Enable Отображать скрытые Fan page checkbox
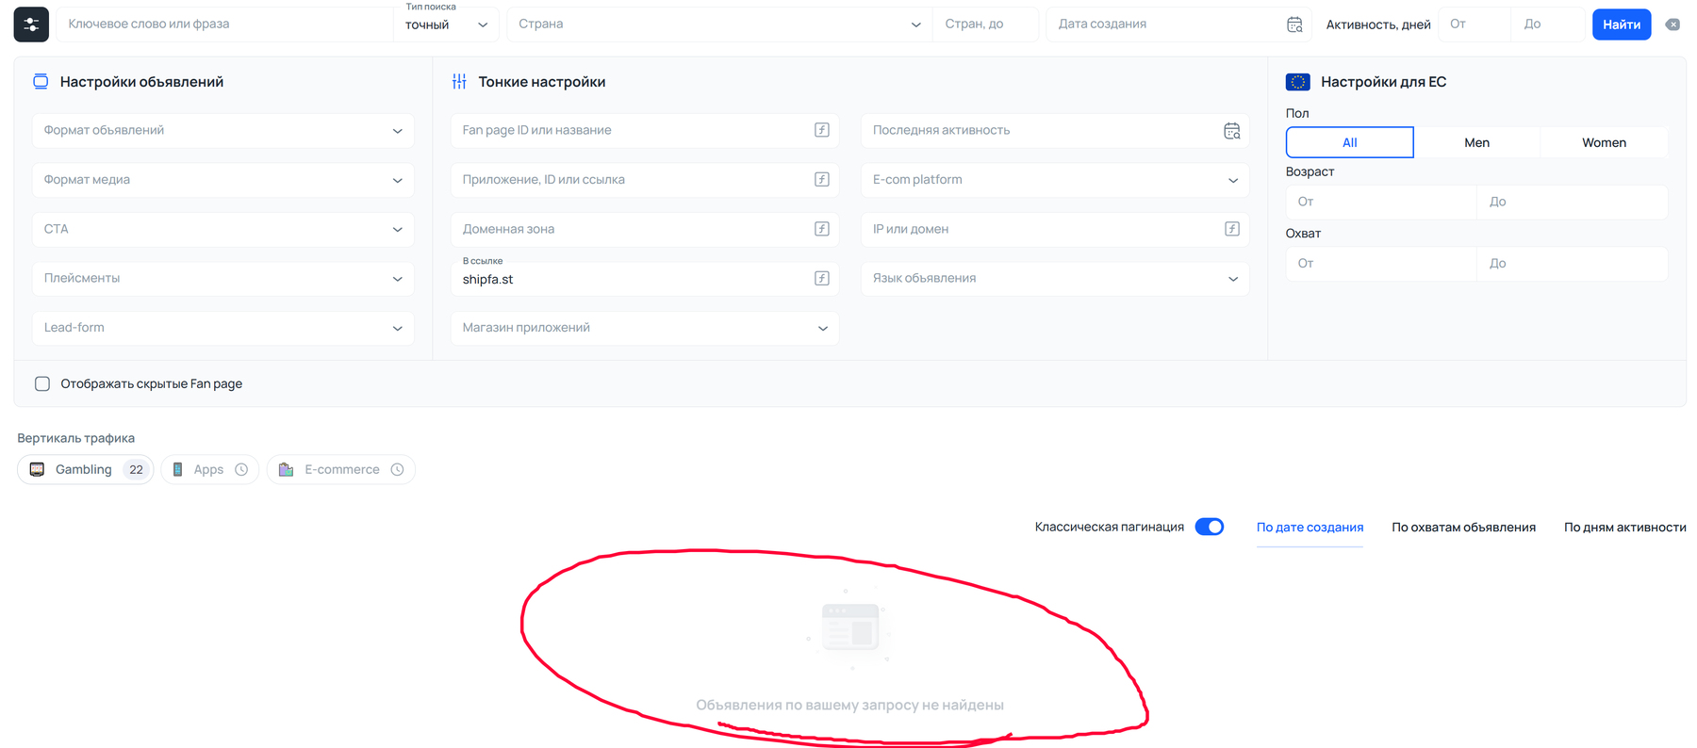 [42, 383]
